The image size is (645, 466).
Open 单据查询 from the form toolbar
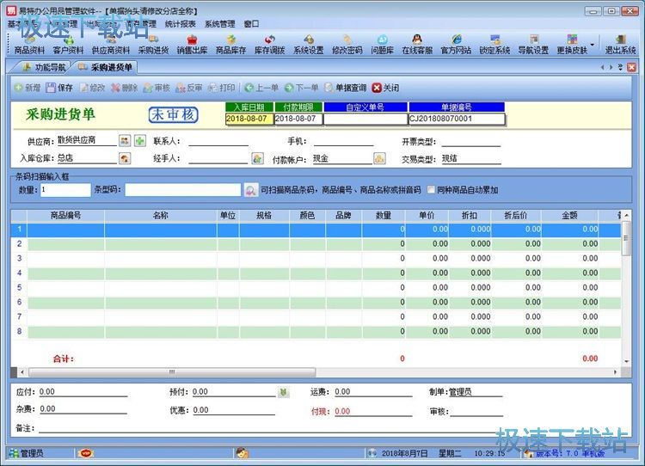345,88
